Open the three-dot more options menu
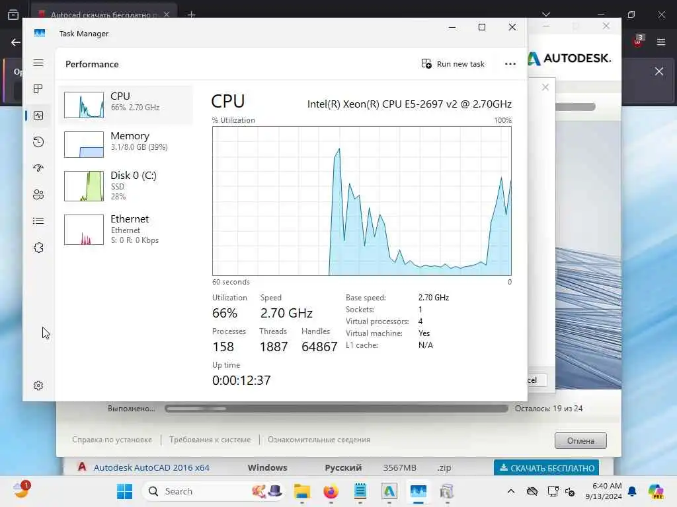Screen dimensions: 677x507 pyautogui.click(x=510, y=64)
